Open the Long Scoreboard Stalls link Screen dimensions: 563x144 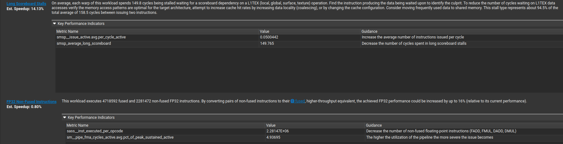26,4
